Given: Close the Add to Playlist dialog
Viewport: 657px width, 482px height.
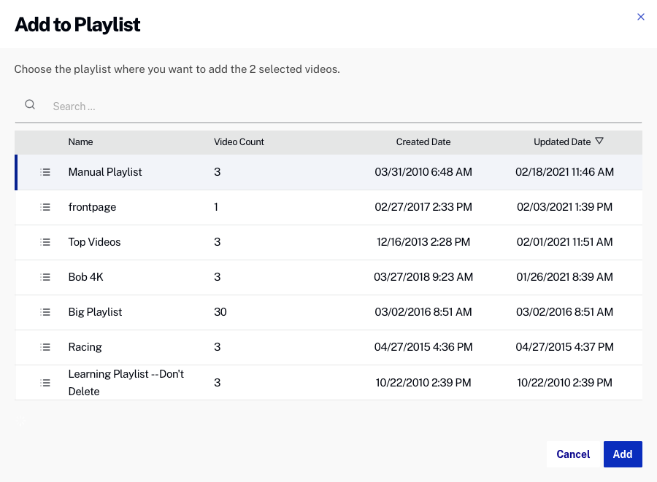Looking at the screenshot, I should pos(641,17).
